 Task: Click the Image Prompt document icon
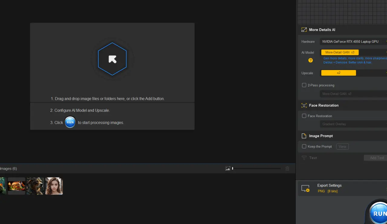[x=304, y=136]
